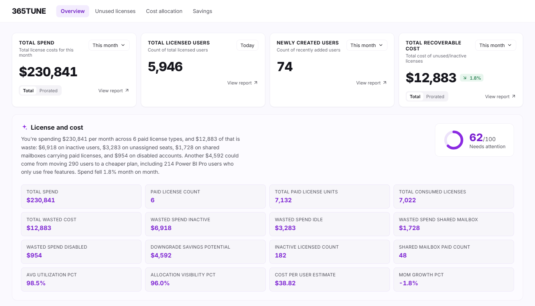The height and width of the screenshot is (306, 535).
Task: Switch Total Spend to Prorated
Action: [x=49, y=90]
